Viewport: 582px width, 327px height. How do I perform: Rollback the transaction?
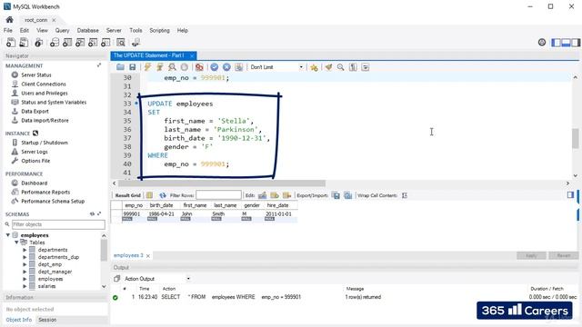click(x=226, y=67)
